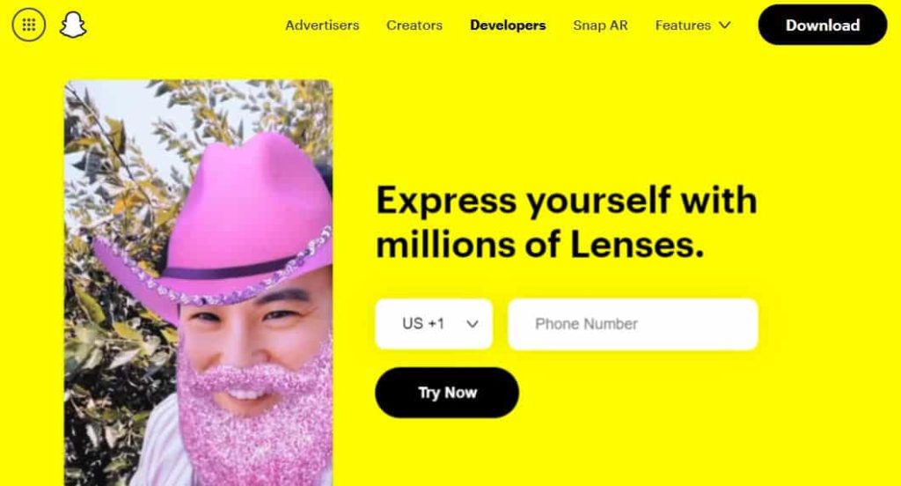Go to the Creators page
This screenshot has width=901, height=486.
coord(414,26)
